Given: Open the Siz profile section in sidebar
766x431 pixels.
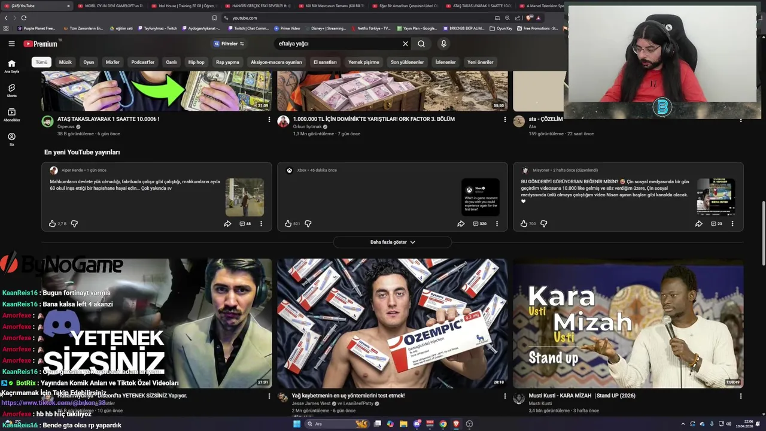Looking at the screenshot, I should 11,139.
